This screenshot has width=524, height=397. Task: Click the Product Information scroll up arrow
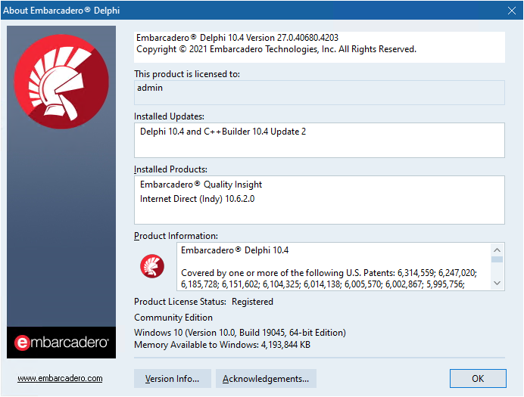(x=497, y=250)
